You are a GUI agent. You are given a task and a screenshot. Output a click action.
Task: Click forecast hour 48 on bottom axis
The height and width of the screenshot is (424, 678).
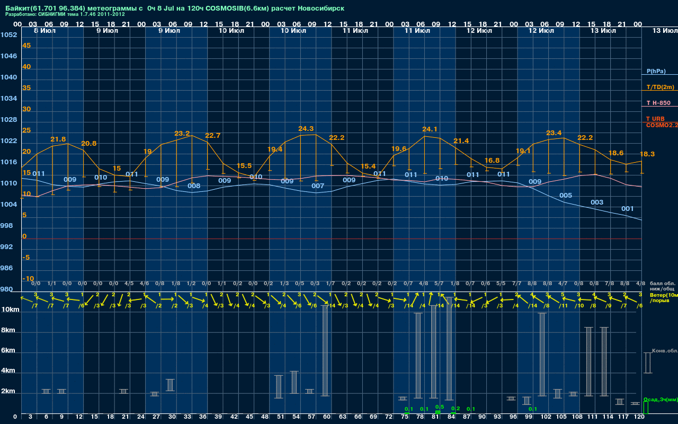coord(265,418)
